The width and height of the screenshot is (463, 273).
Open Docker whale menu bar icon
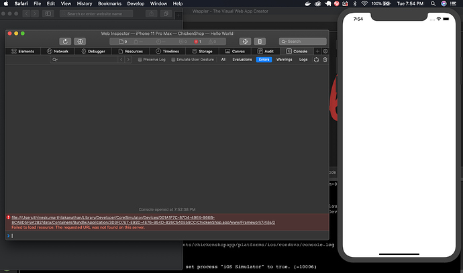308,3
